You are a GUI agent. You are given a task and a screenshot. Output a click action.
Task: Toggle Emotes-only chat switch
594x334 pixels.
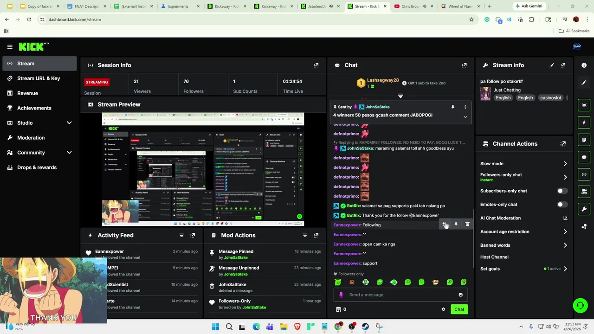(562, 204)
